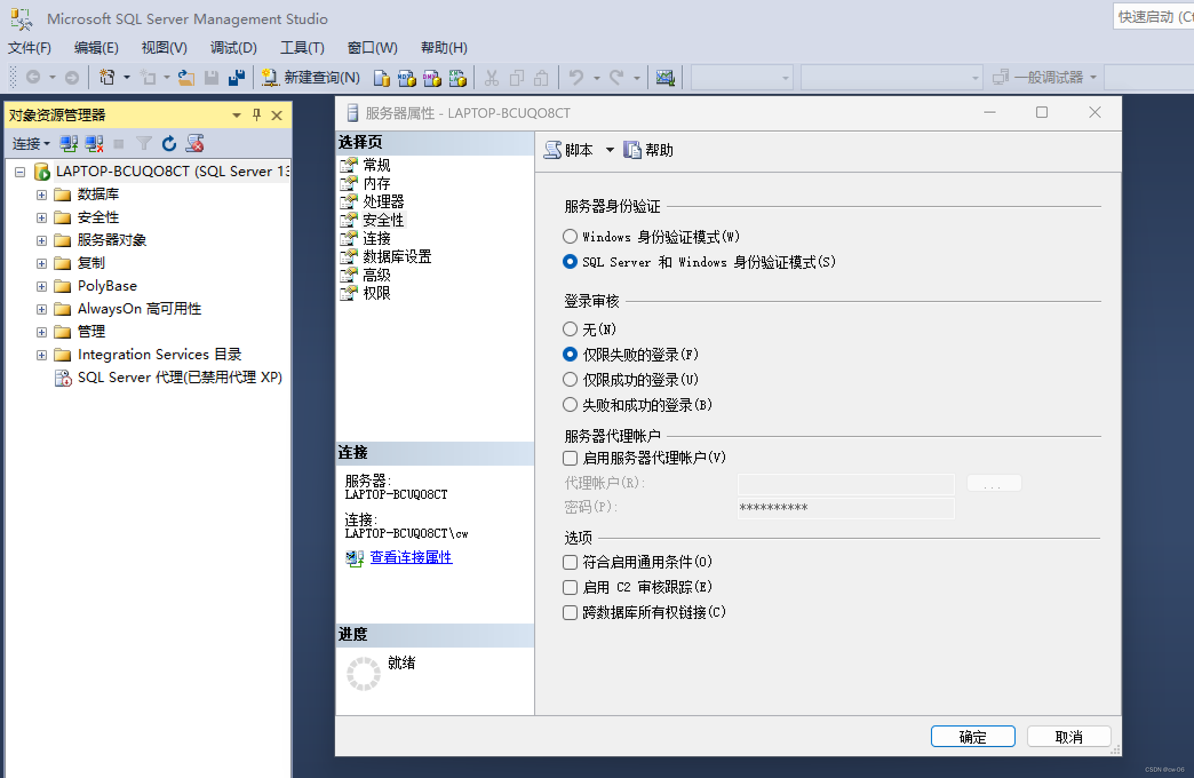Click the New Query toolbar icon
The width and height of the screenshot is (1194, 778).
click(269, 77)
